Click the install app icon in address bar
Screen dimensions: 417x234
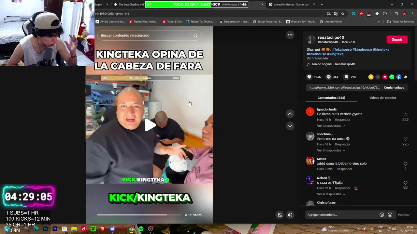click(x=329, y=14)
